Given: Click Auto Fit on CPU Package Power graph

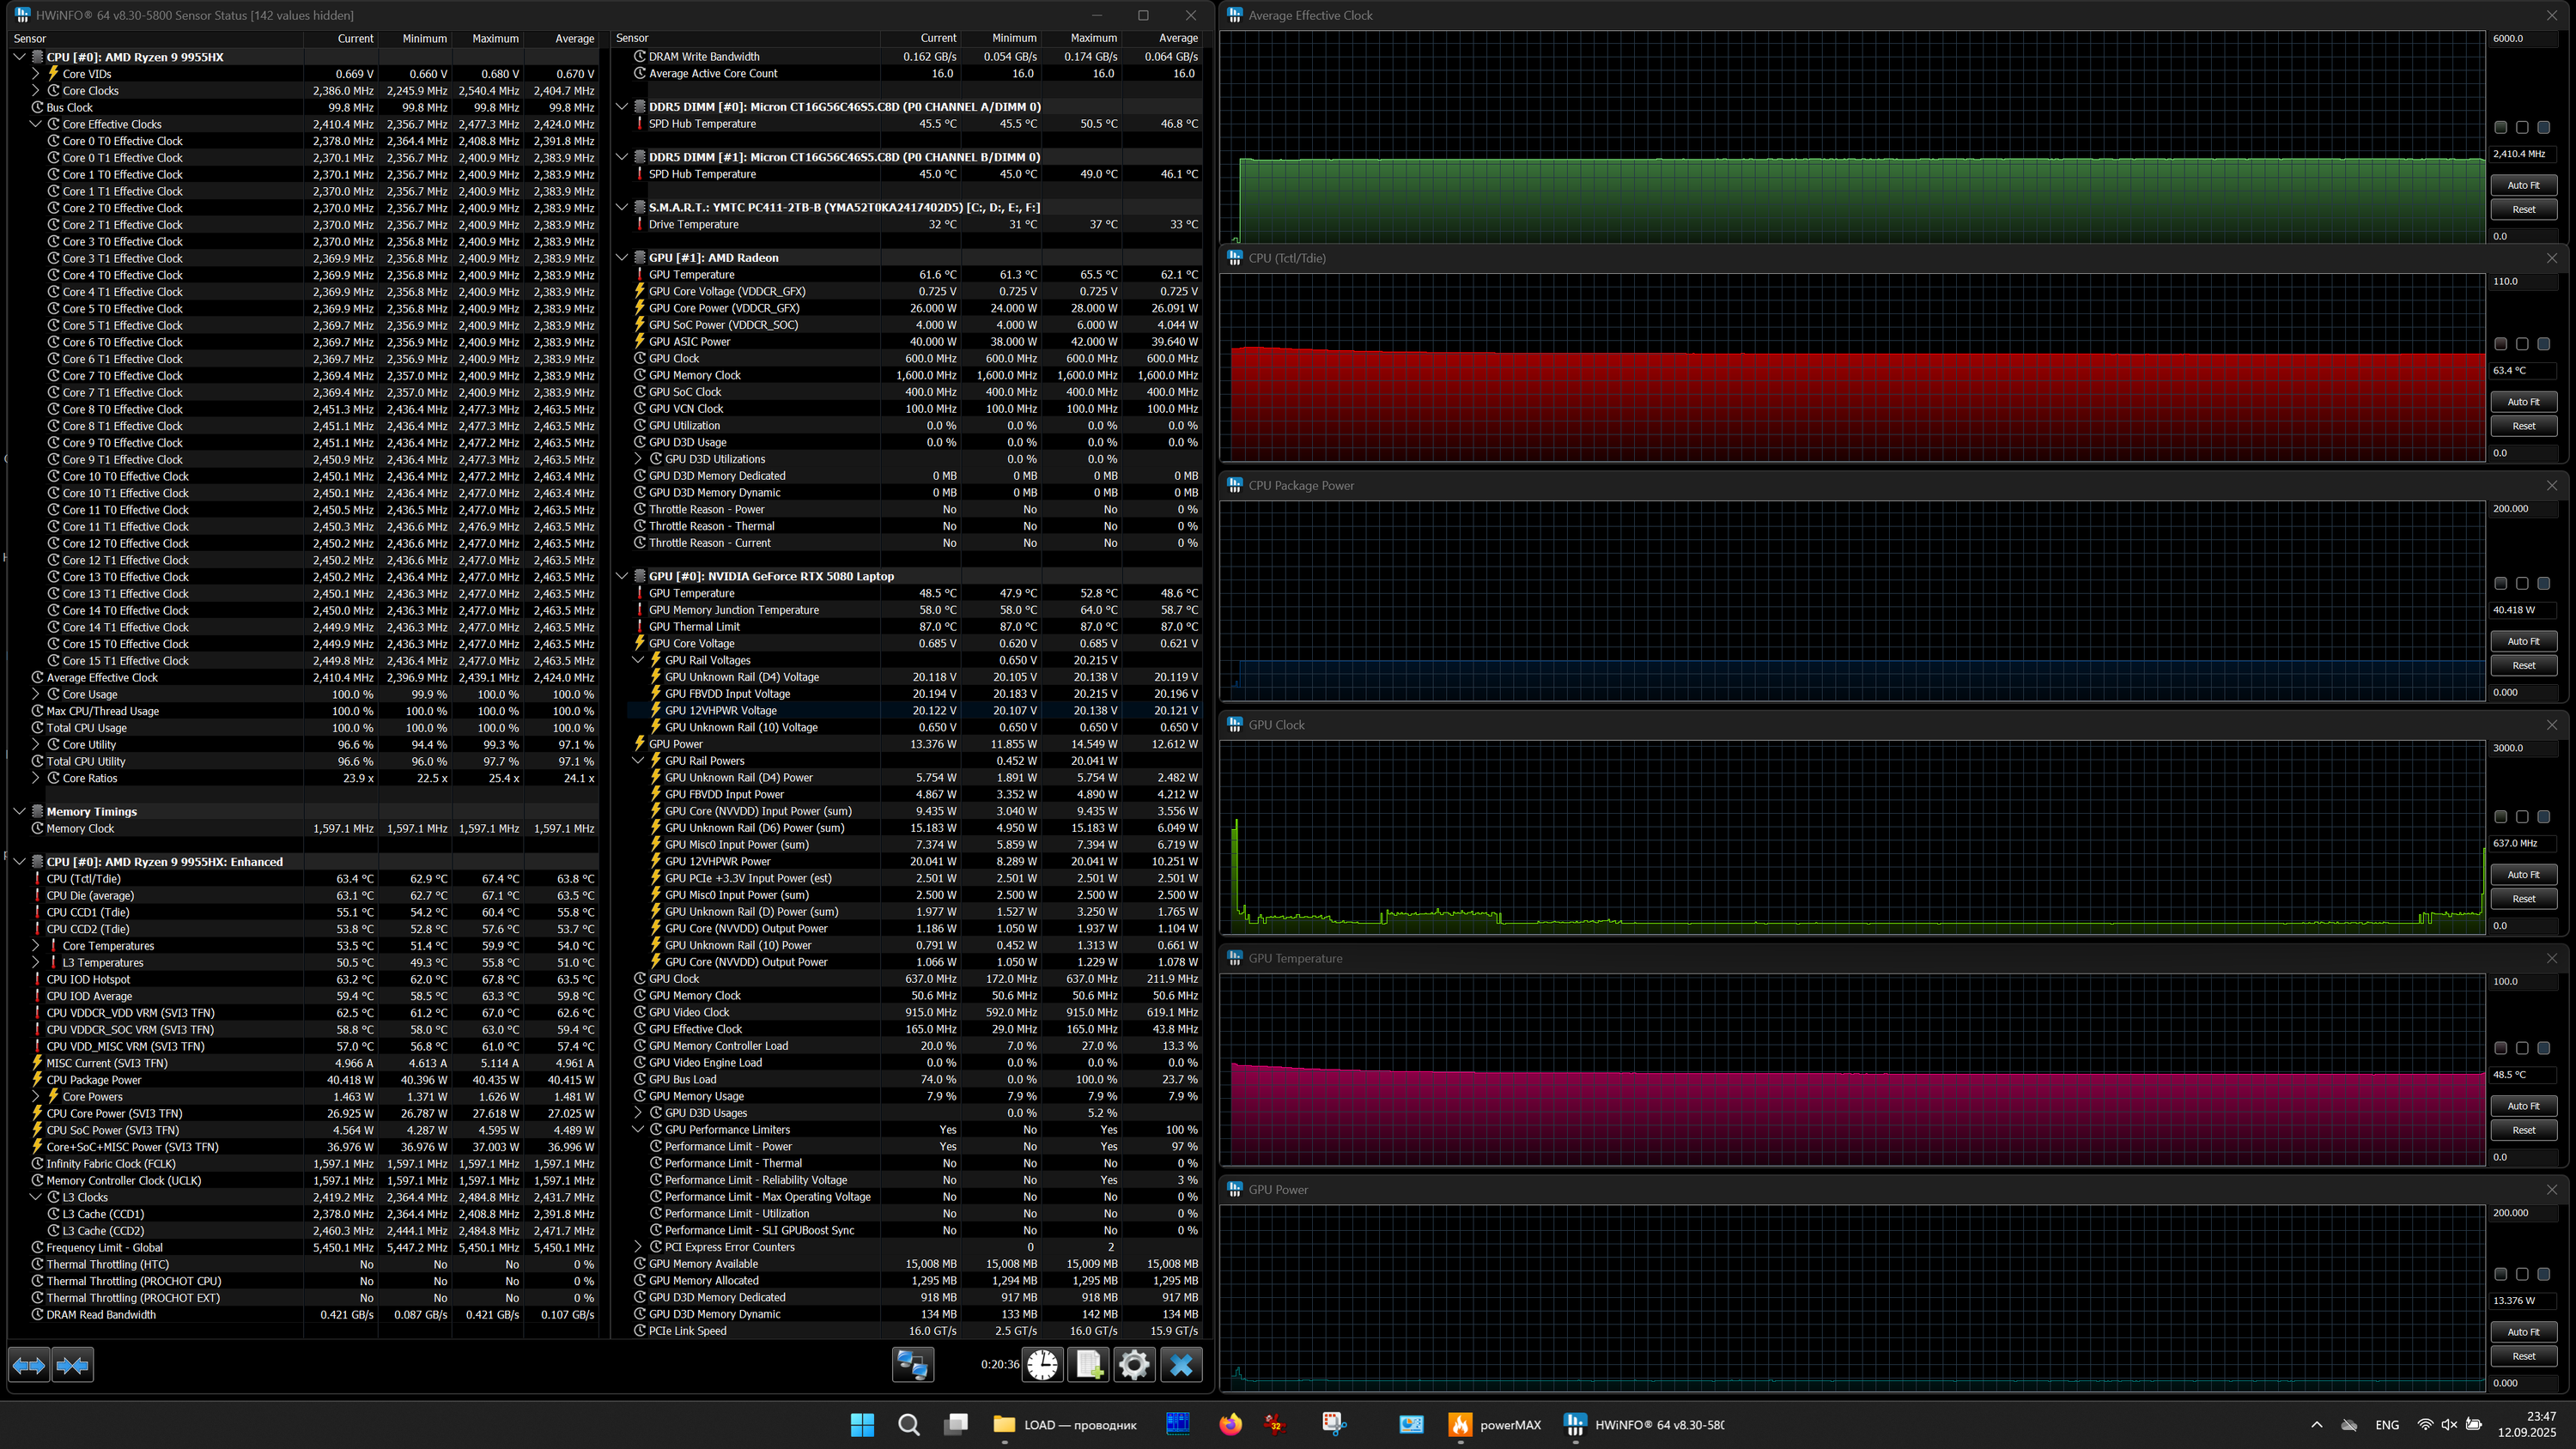Looking at the screenshot, I should click(2523, 641).
